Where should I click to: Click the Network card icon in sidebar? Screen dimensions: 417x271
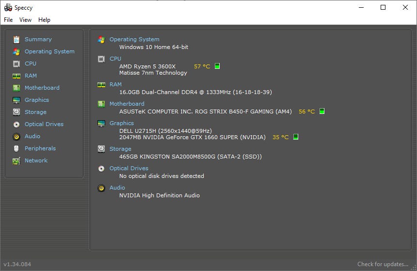[16, 161]
